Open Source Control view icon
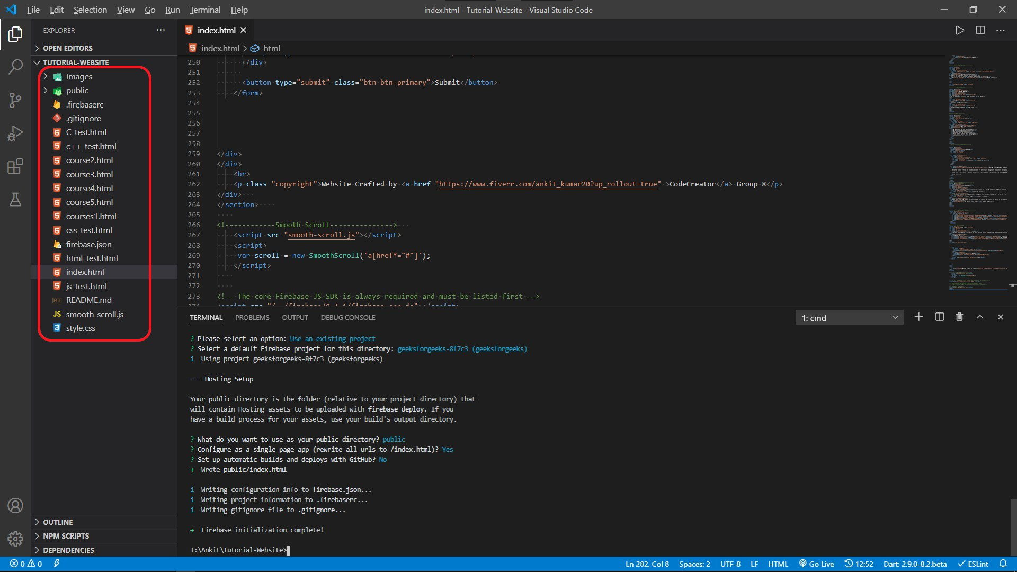Screen dimensions: 1017x572 click(x=15, y=100)
